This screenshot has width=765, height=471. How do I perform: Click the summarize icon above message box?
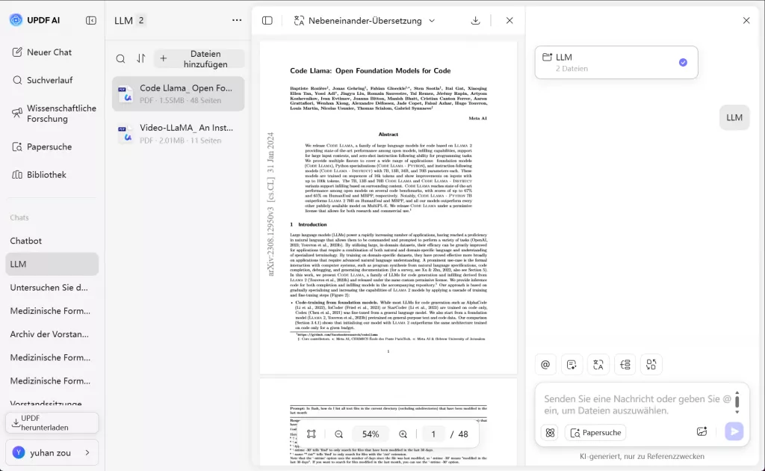click(572, 365)
